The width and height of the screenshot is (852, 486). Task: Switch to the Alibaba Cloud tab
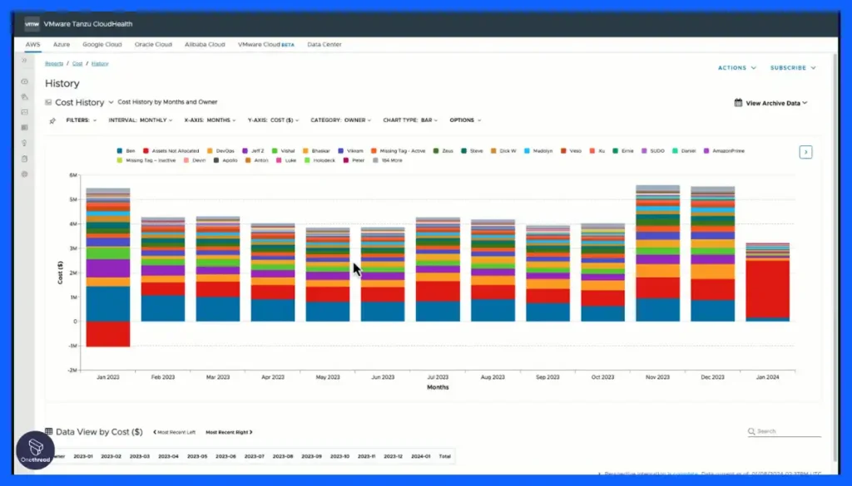click(x=205, y=45)
